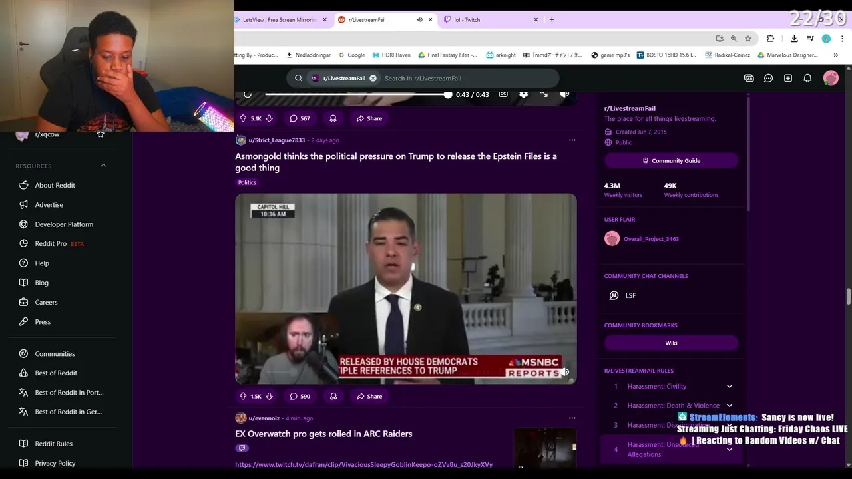Give award to the Asmongold post
The width and height of the screenshot is (852, 479).
(x=333, y=396)
